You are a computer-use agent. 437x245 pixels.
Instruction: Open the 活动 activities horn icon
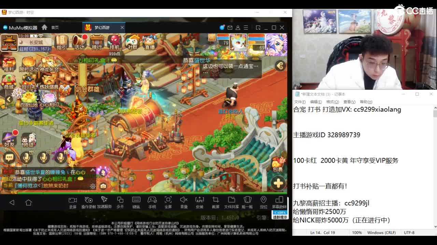pyautogui.click(x=79, y=42)
